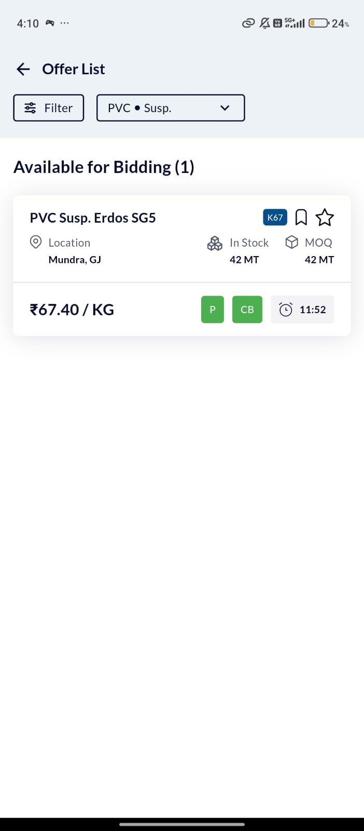Expand the product selector chevron
This screenshot has height=831, width=364.
tap(225, 108)
